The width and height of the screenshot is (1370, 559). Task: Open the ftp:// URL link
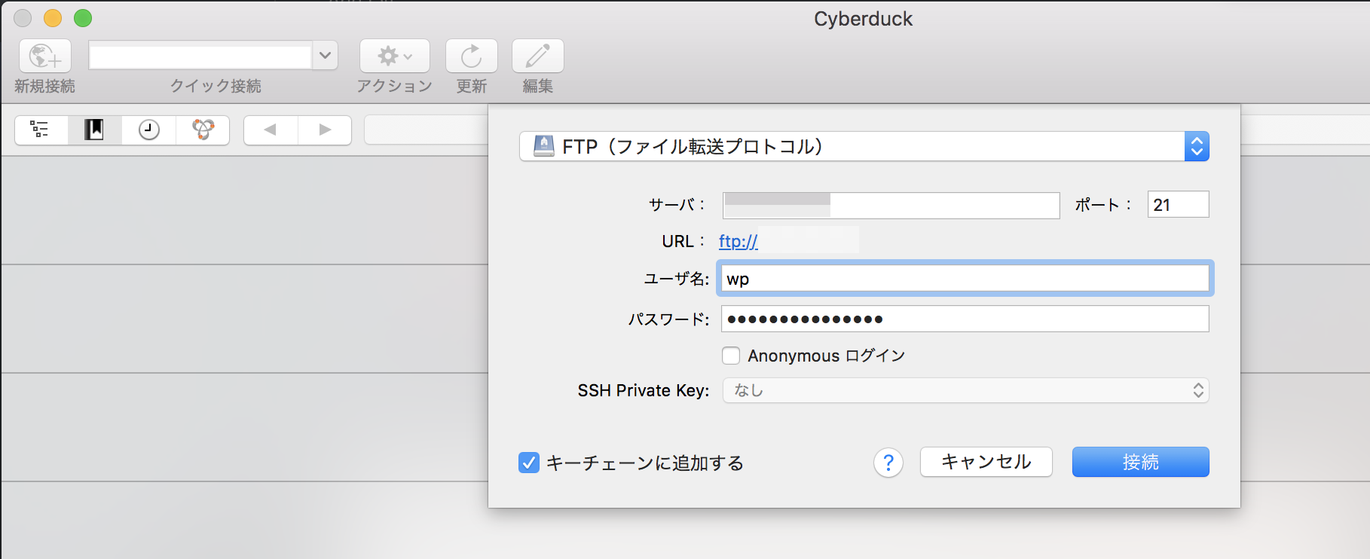pos(739,242)
